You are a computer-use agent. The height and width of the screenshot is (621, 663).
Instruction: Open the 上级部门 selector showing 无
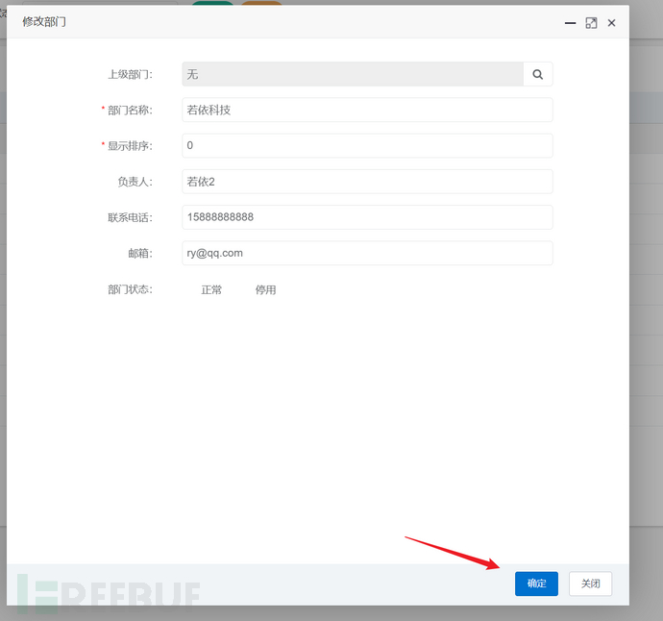(x=353, y=74)
